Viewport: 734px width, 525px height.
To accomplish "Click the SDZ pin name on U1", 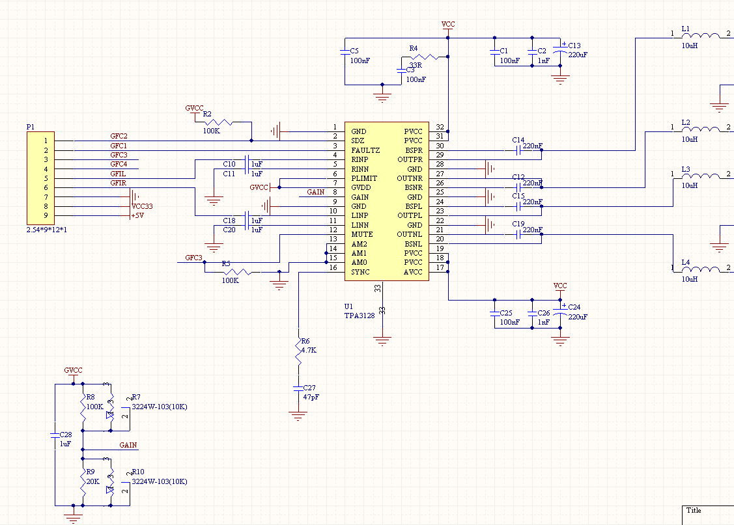I will [358, 141].
